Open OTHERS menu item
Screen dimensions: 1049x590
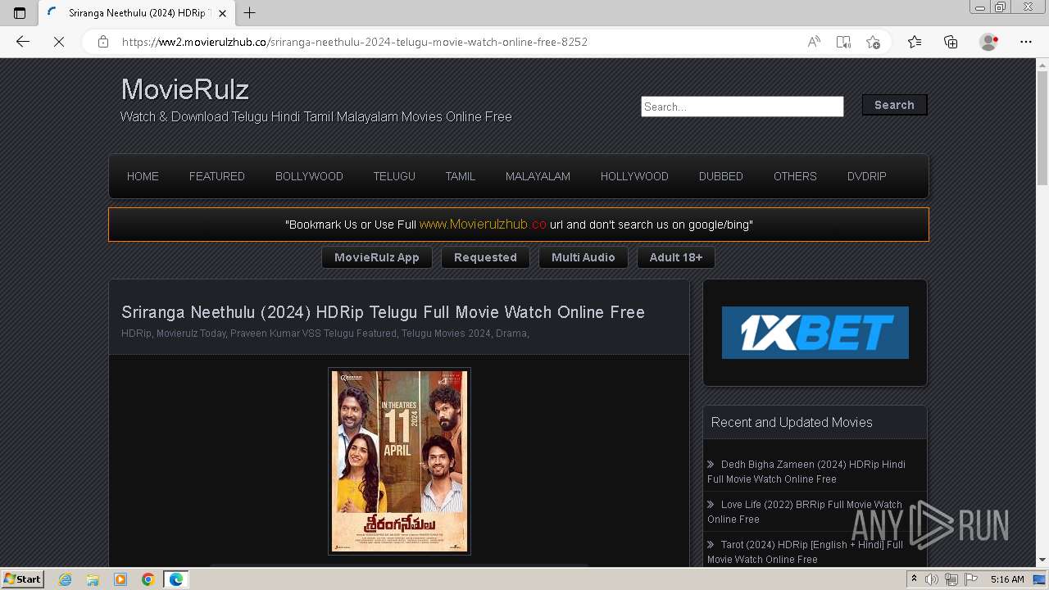(795, 176)
